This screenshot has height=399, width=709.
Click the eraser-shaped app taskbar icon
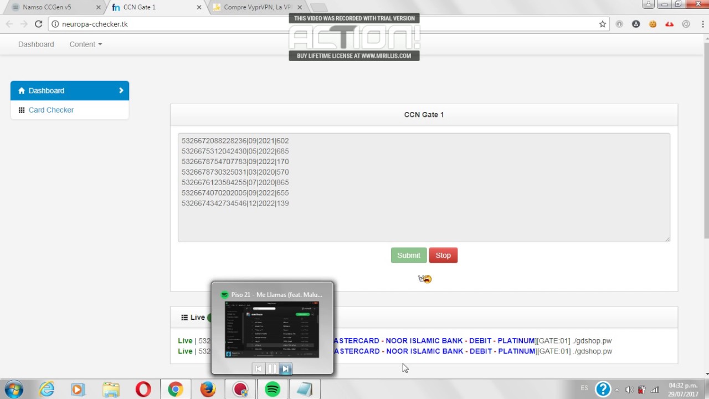click(304, 390)
